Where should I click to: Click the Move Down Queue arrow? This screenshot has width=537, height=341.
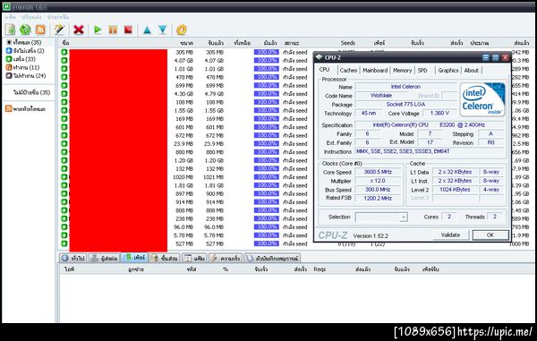(x=162, y=30)
